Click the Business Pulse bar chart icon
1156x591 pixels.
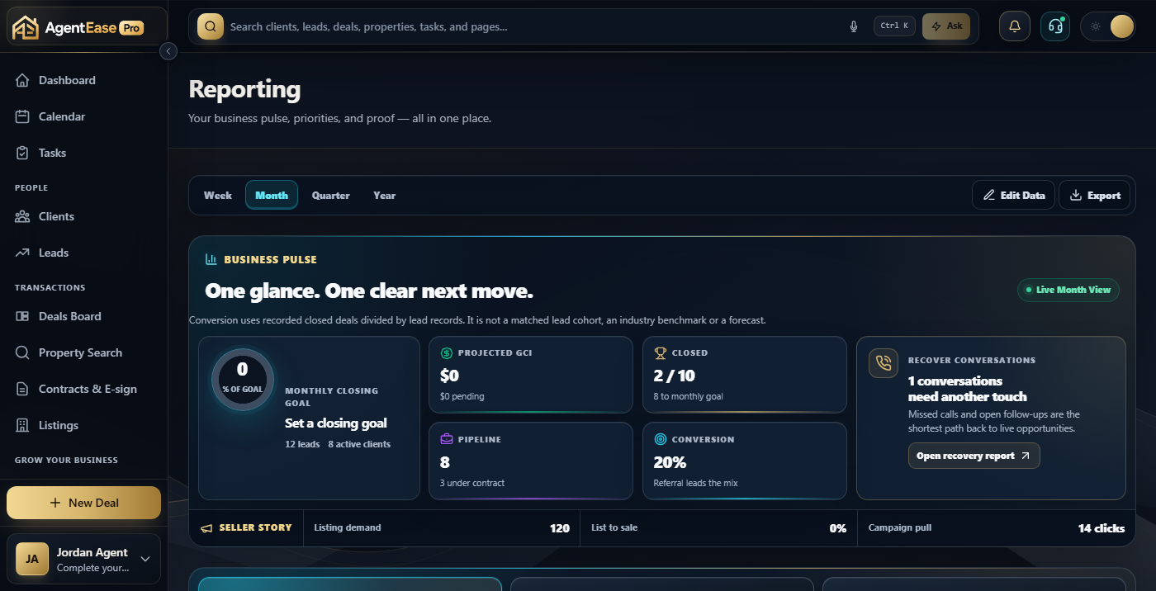tap(211, 259)
